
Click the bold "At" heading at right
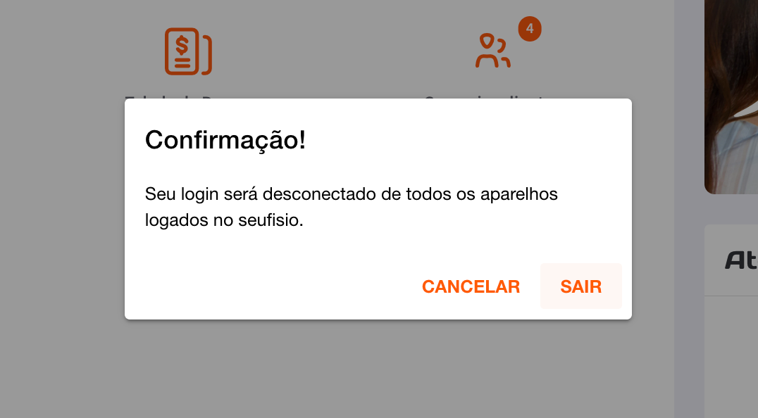741,260
